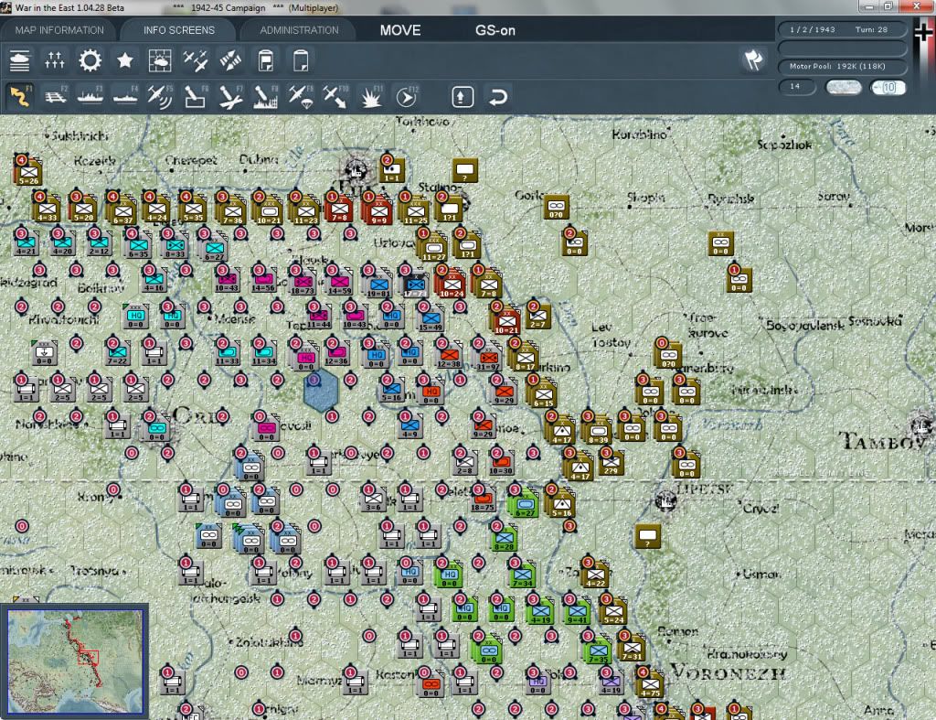
Task: Select the F3 naval transport mode
Action: (x=90, y=96)
